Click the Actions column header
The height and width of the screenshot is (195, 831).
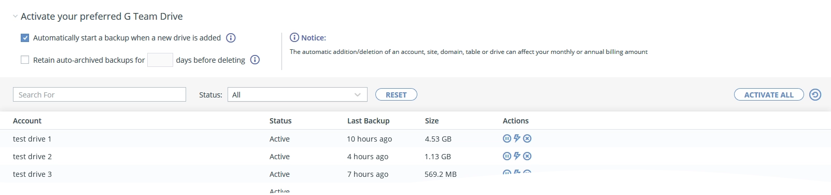coord(516,121)
